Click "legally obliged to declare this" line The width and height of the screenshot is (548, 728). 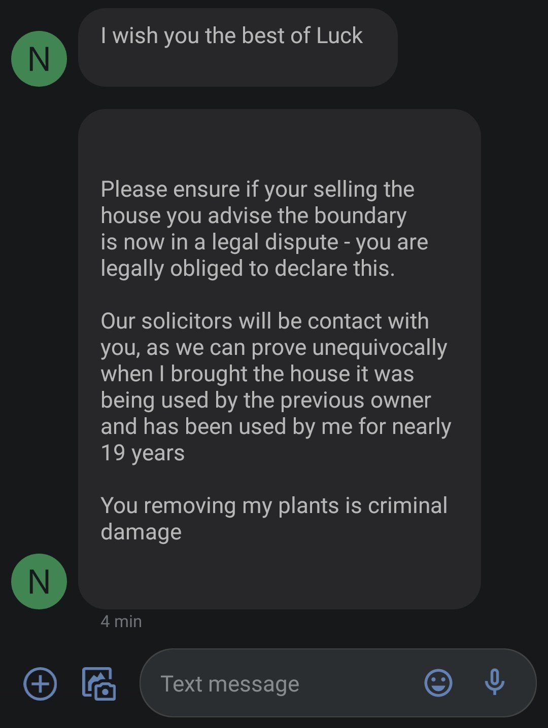[248, 269]
